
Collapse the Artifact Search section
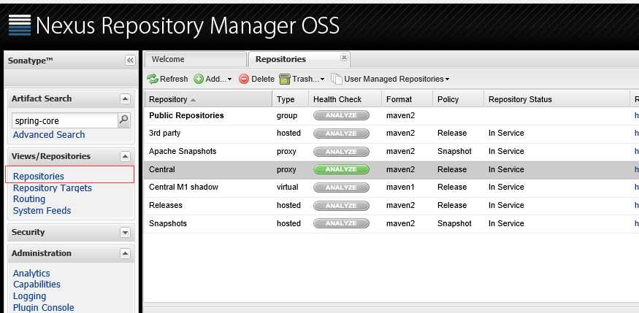(125, 98)
